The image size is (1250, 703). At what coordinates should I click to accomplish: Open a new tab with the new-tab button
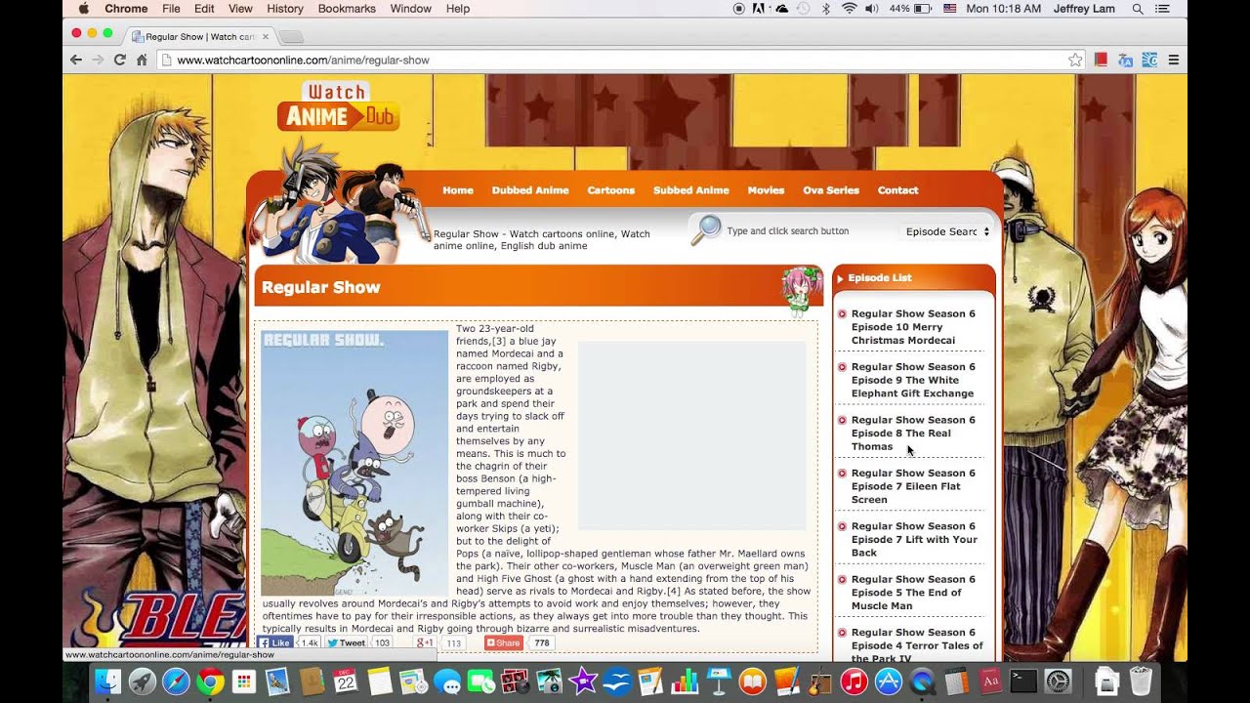[x=291, y=37]
